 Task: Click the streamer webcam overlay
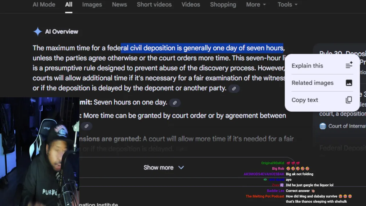click(x=39, y=152)
